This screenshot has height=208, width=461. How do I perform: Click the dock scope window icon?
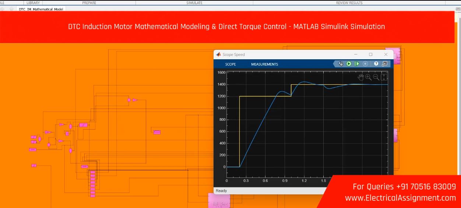pyautogui.click(x=384, y=64)
